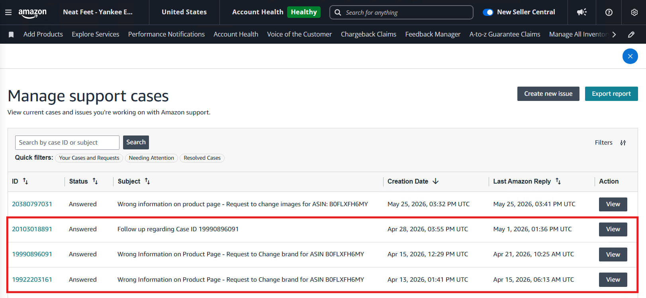Open Explore Services from navigation bar

pyautogui.click(x=96, y=34)
